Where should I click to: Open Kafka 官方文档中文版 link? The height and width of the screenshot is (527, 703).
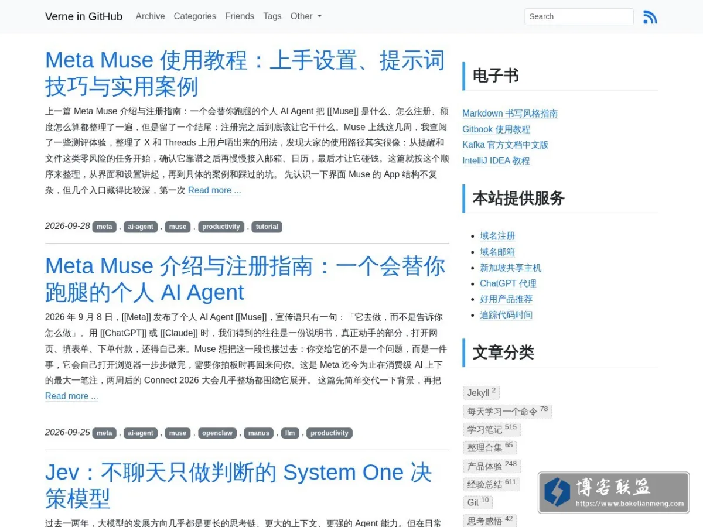pos(505,145)
